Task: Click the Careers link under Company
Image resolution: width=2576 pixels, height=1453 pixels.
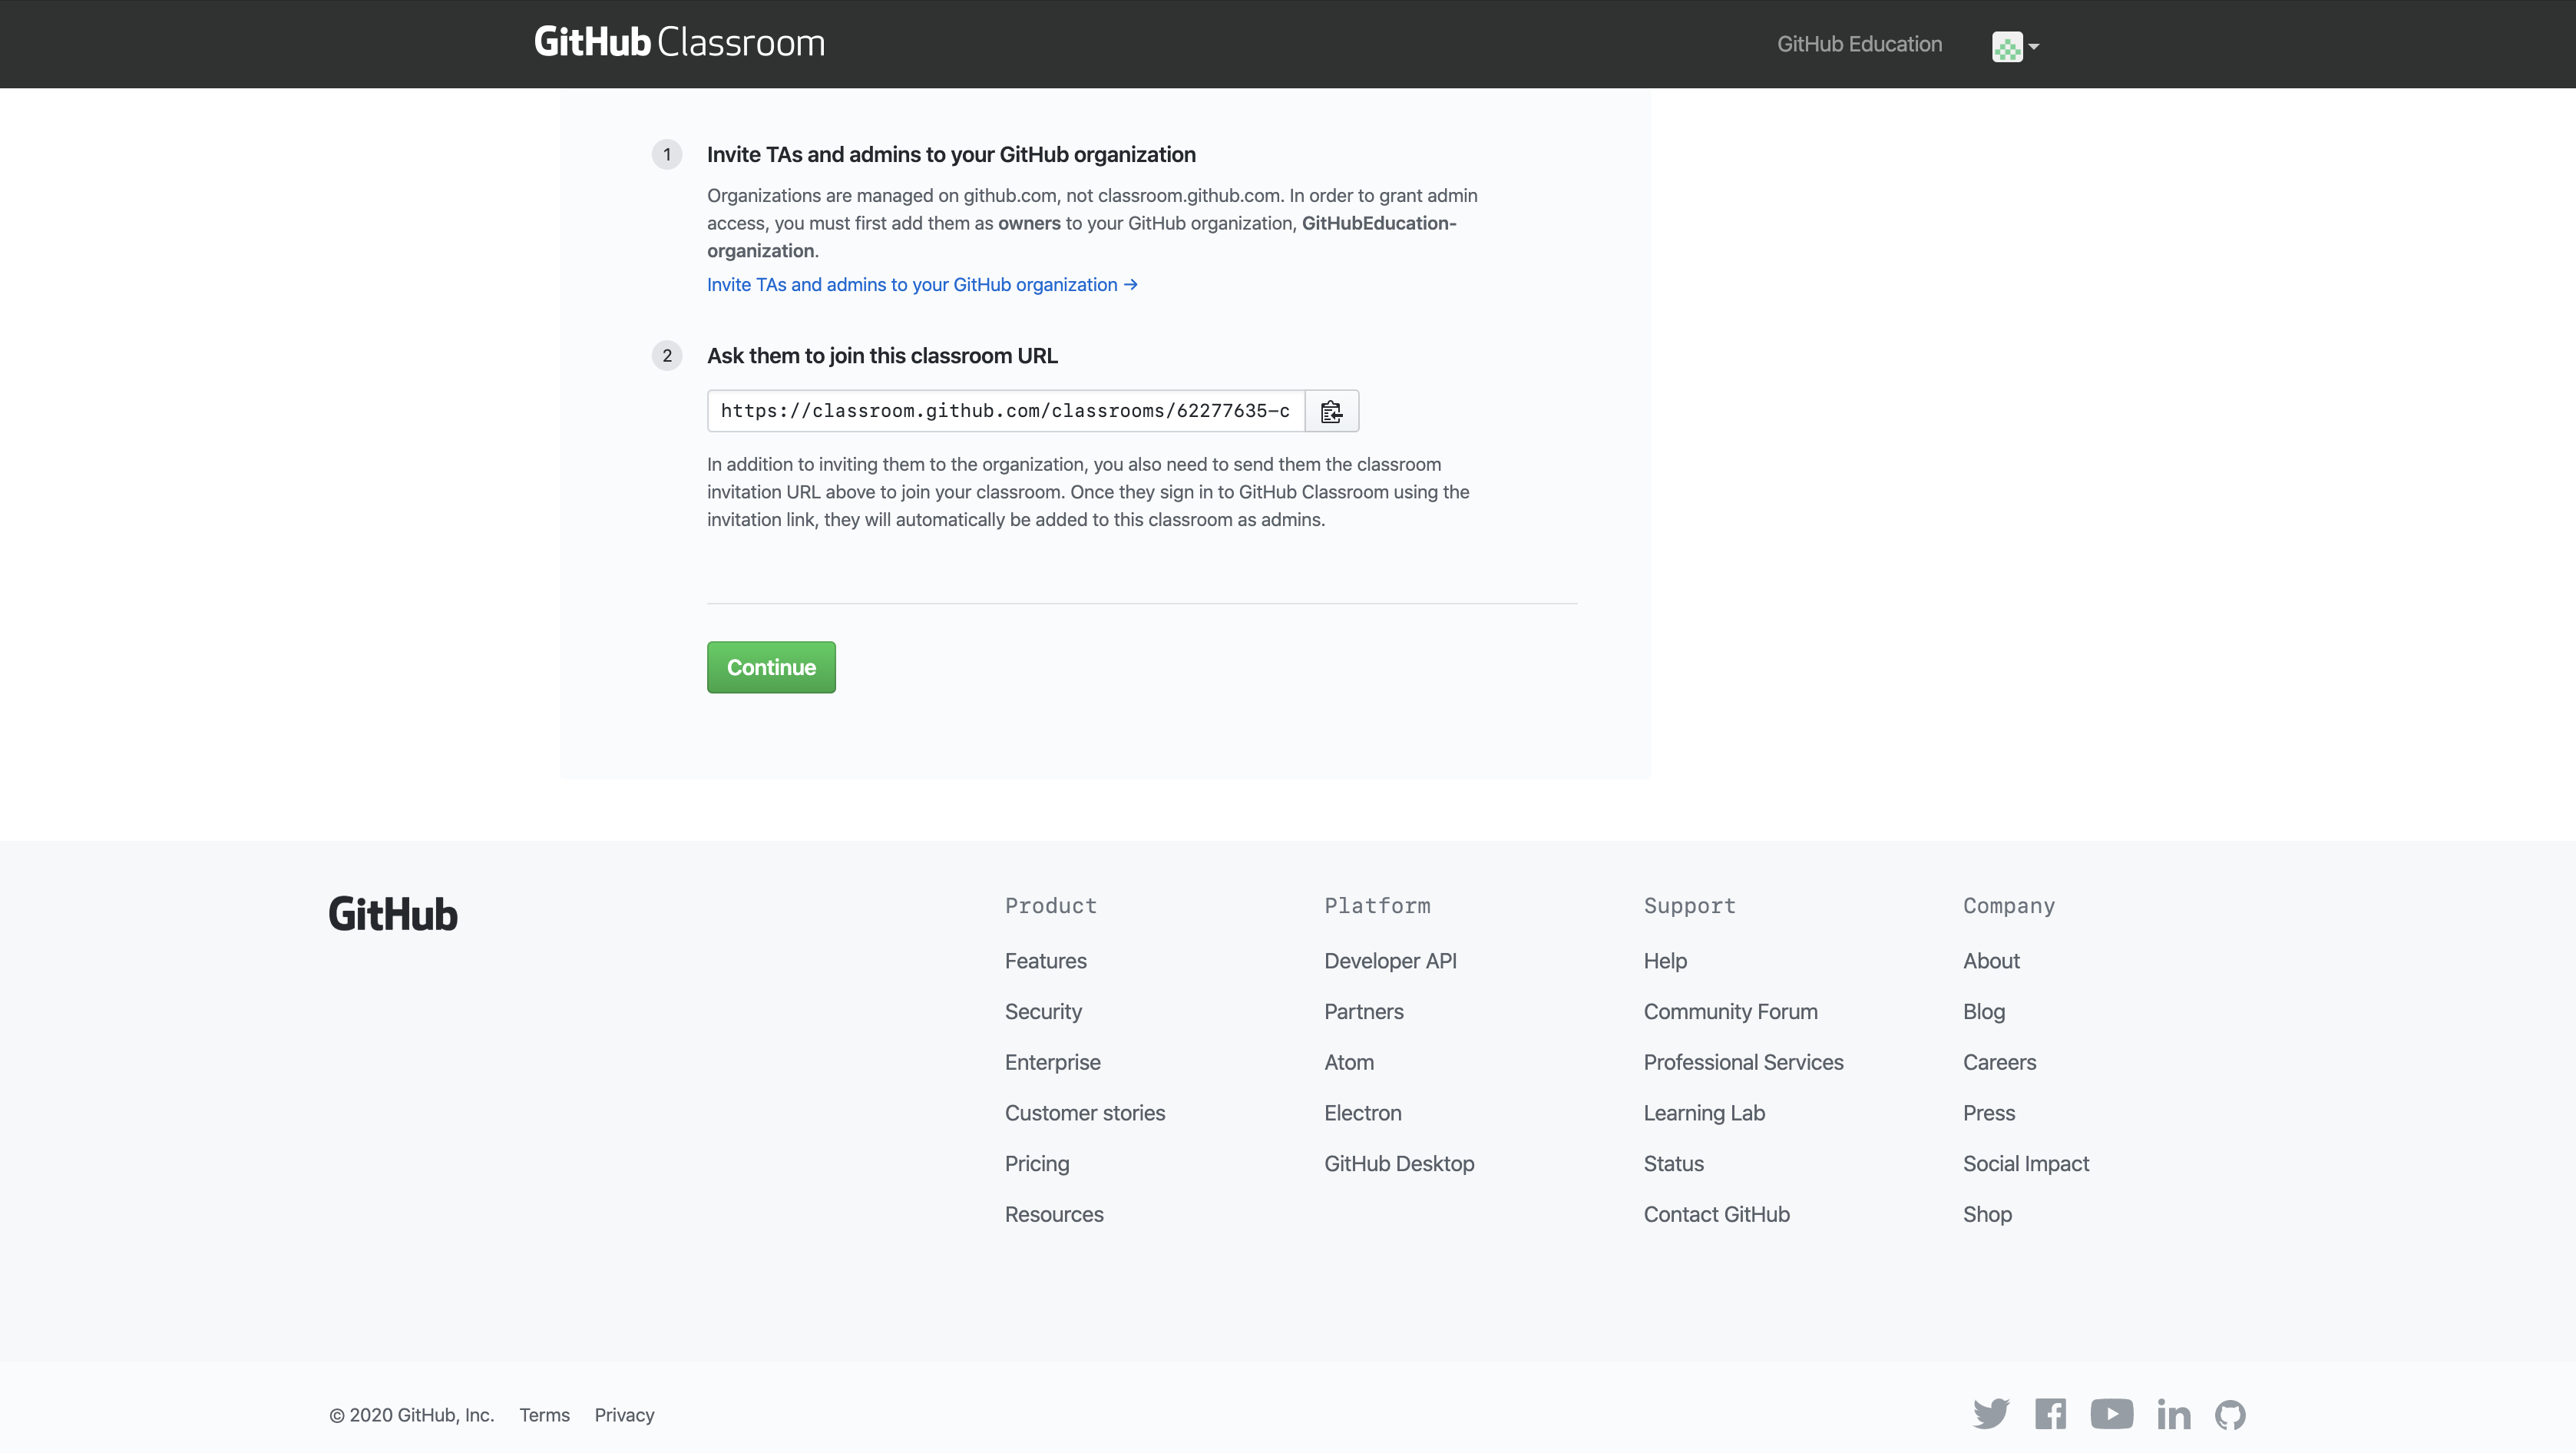Action: (x=2000, y=1062)
